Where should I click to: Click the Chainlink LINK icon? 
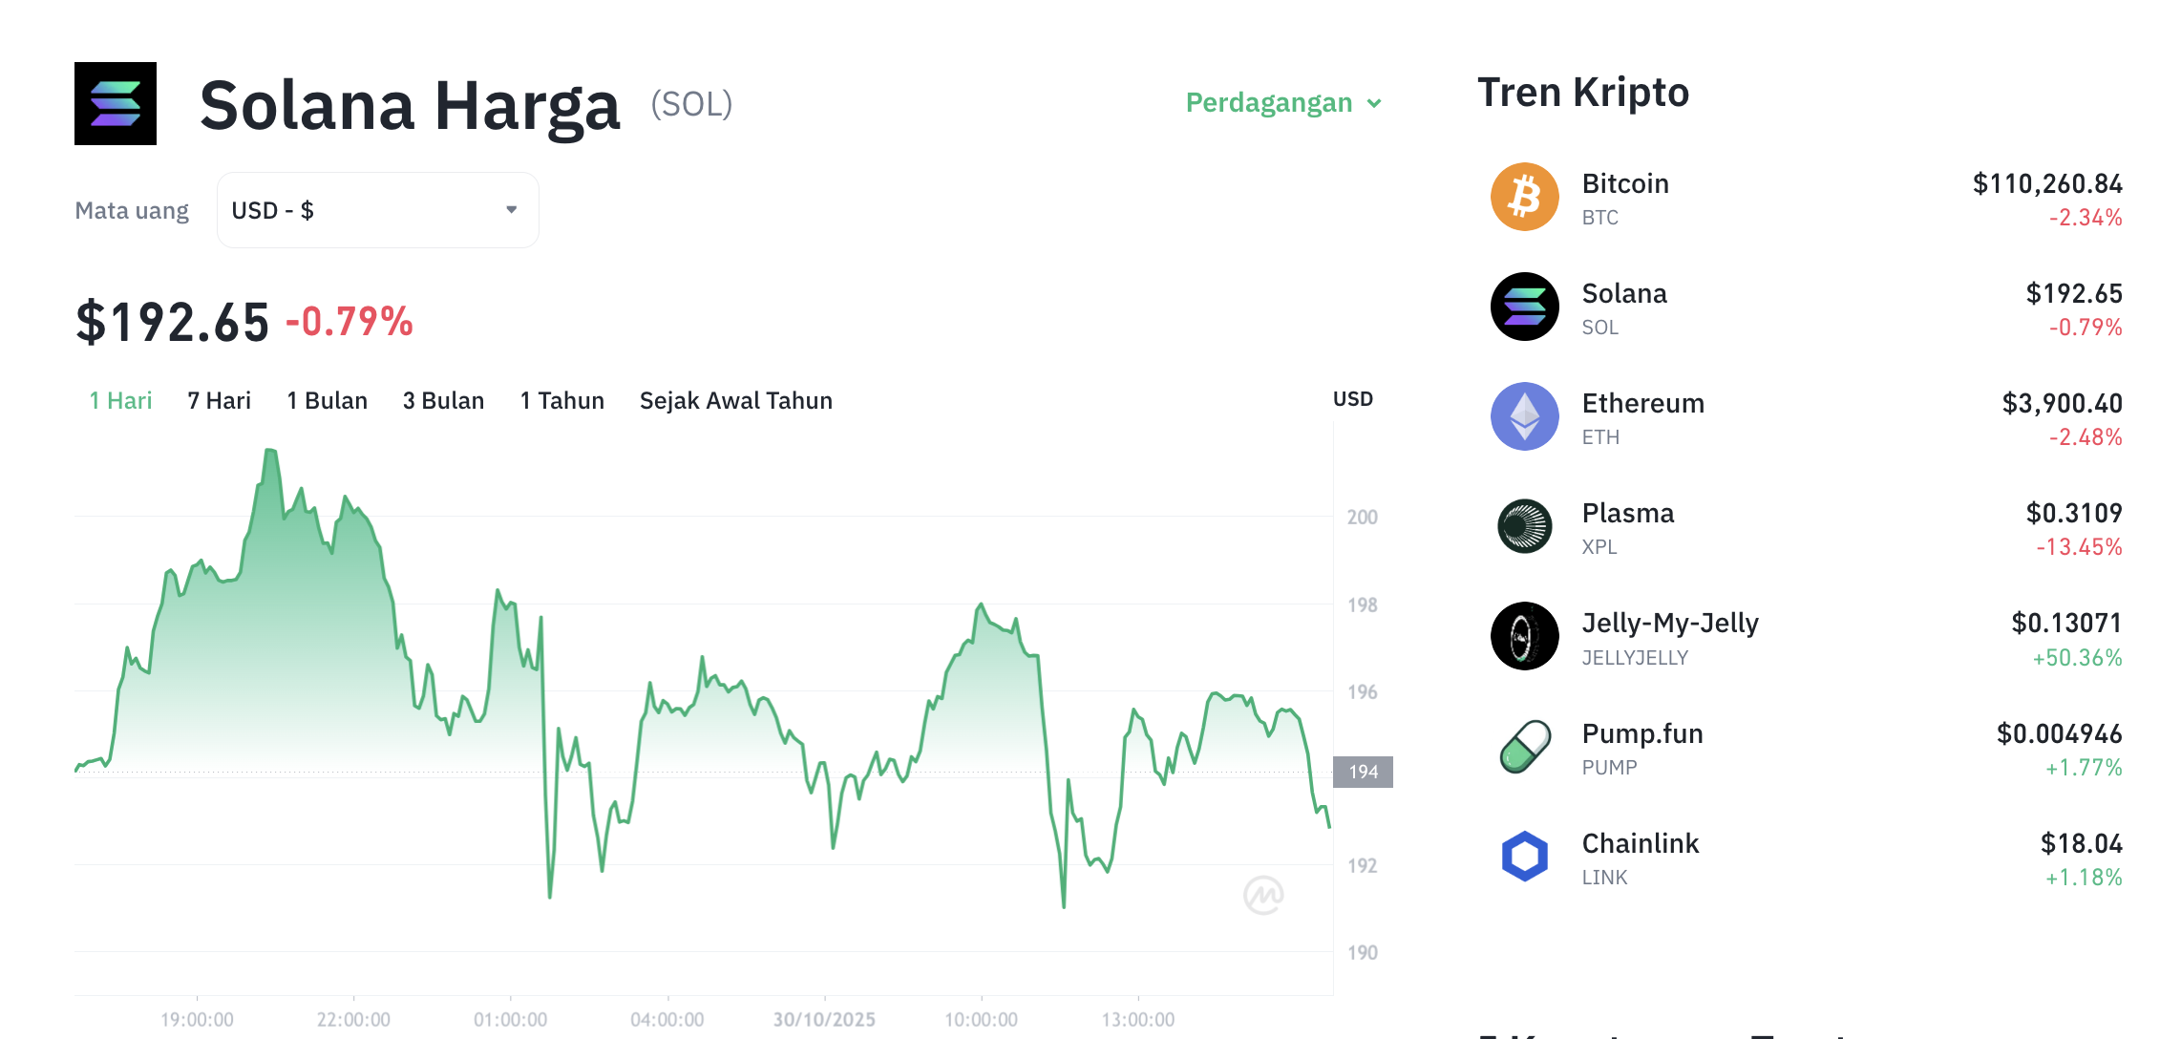tap(1524, 857)
